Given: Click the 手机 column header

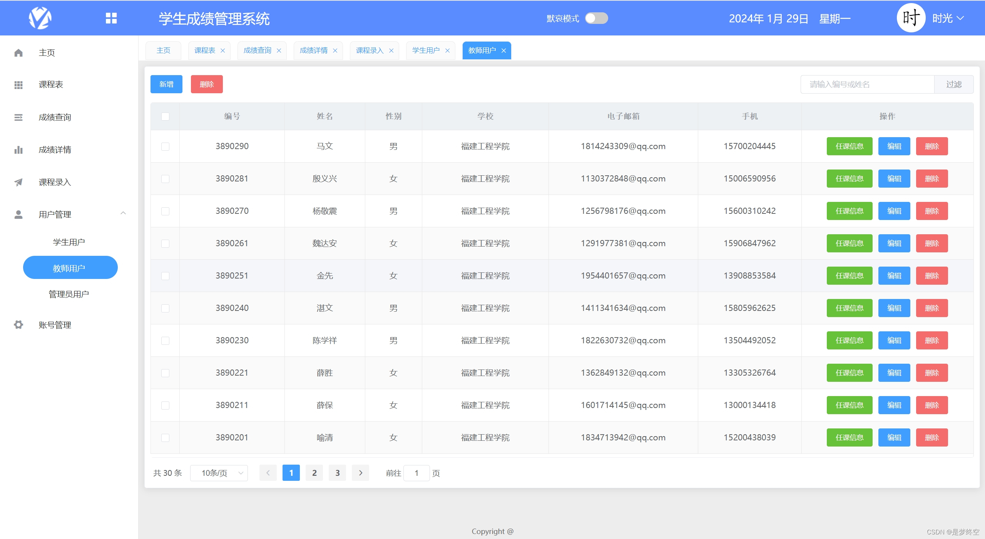Looking at the screenshot, I should point(750,116).
